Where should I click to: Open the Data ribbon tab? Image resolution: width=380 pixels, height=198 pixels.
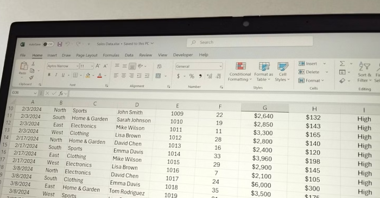(x=129, y=55)
